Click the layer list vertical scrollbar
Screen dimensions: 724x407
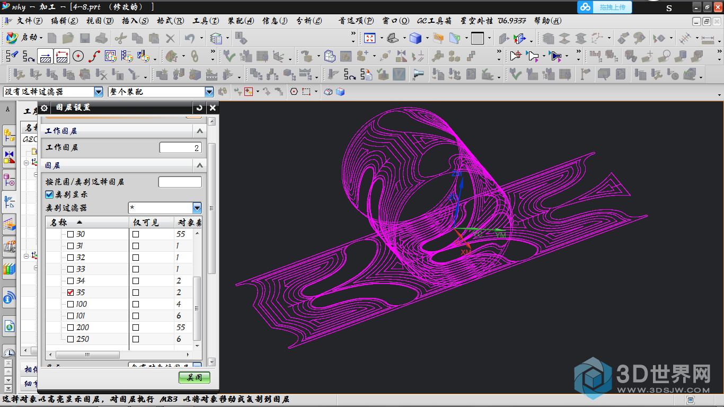197,308
